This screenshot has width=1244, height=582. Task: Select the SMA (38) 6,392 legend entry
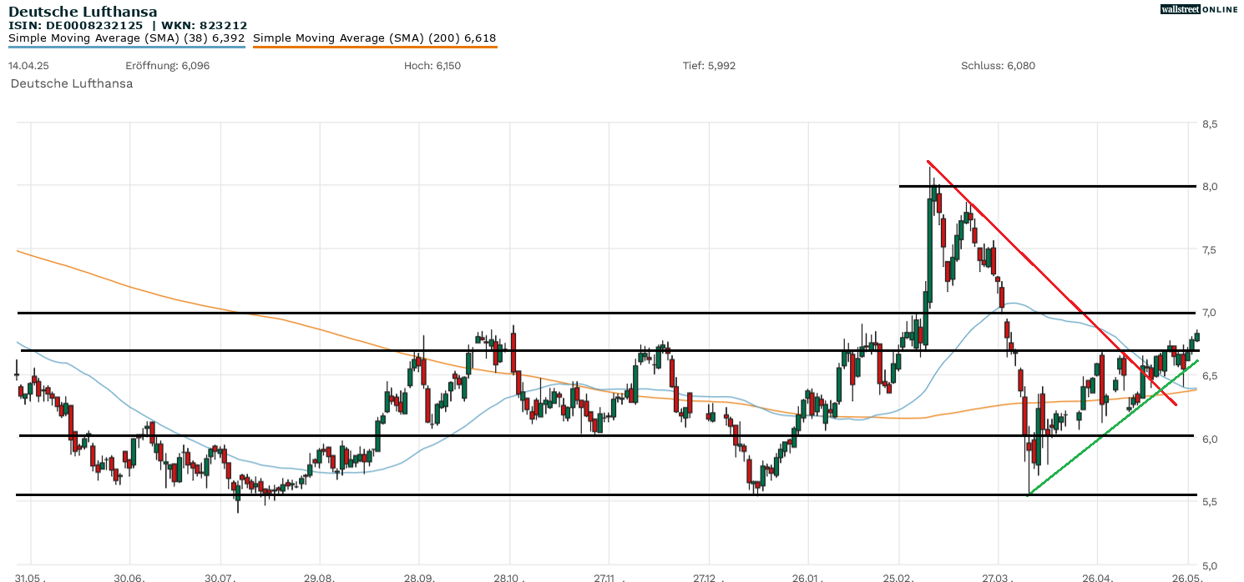[126, 38]
